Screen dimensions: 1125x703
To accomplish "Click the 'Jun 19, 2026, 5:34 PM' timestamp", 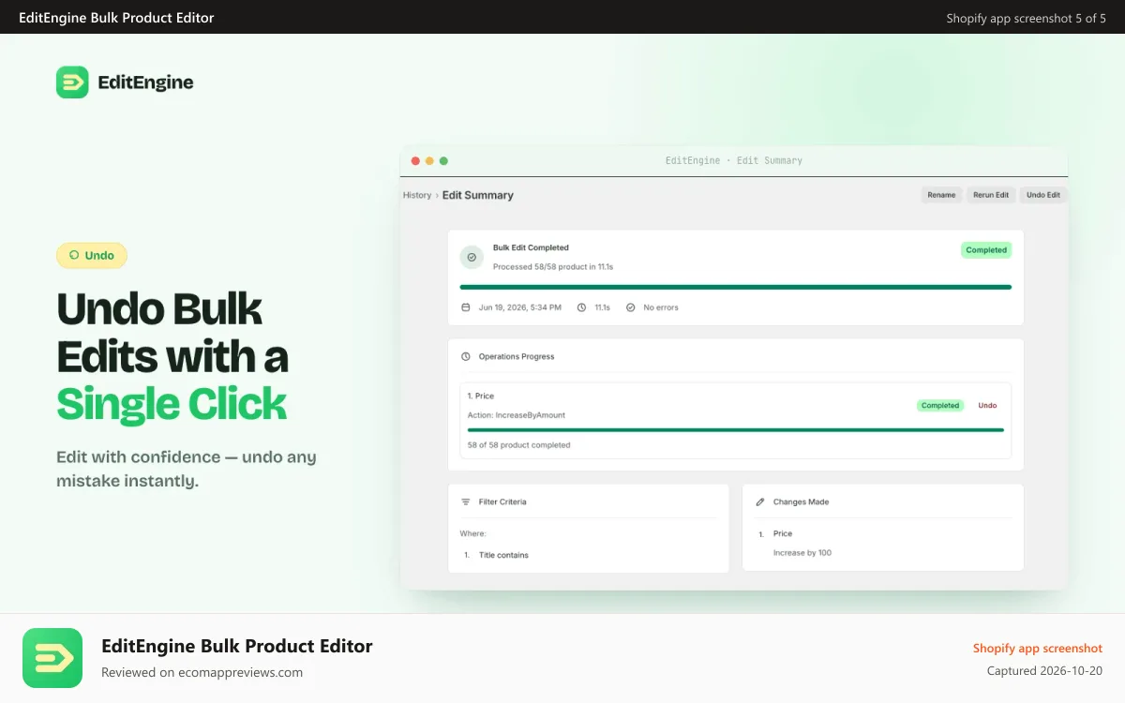I will (520, 307).
